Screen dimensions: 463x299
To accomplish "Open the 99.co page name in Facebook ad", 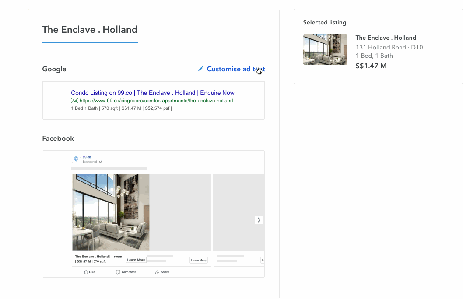I will (x=87, y=157).
